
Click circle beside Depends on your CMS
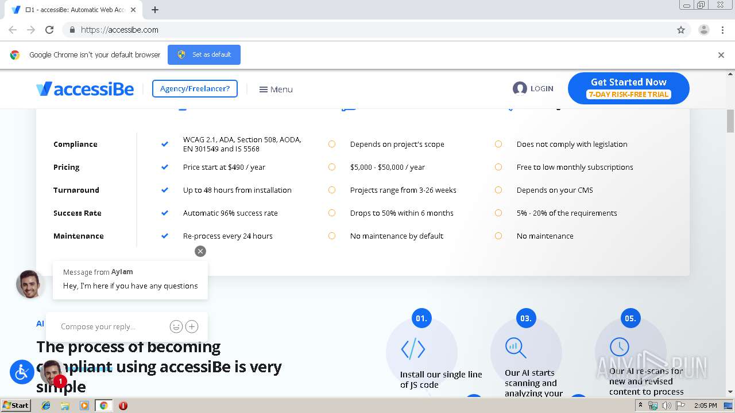tap(498, 190)
